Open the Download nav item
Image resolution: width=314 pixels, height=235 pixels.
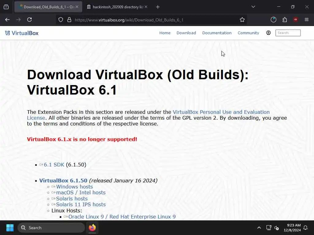(x=186, y=33)
